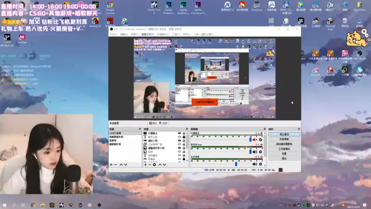Open source properties gear in sources toolbar
Image resolution: width=371 pixels, height=209 pixels.
[154, 164]
